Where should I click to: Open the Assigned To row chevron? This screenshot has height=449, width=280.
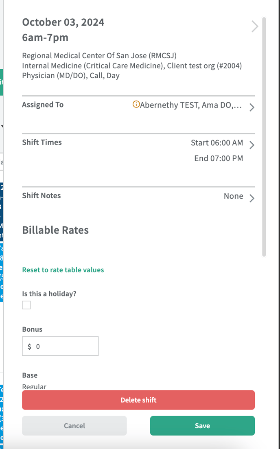[x=252, y=107]
